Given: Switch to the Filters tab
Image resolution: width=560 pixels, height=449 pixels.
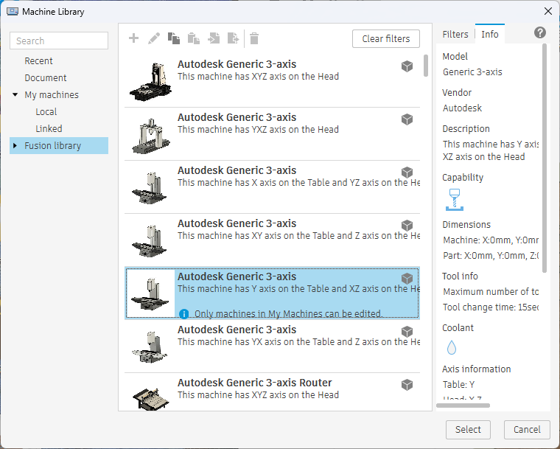Looking at the screenshot, I should pos(455,34).
